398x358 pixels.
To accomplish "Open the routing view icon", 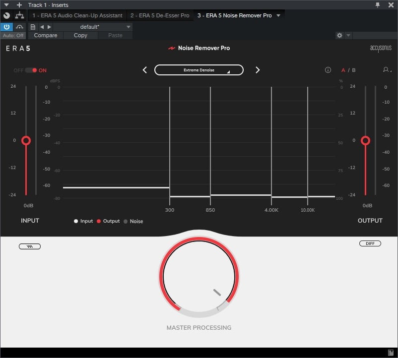I will click(19, 15).
